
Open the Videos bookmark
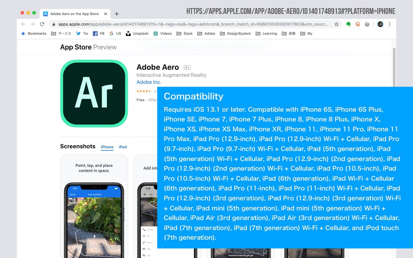point(163,33)
